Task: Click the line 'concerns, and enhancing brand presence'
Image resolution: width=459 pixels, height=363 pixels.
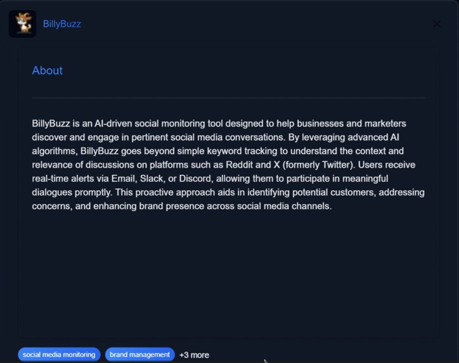Action: [182, 206]
